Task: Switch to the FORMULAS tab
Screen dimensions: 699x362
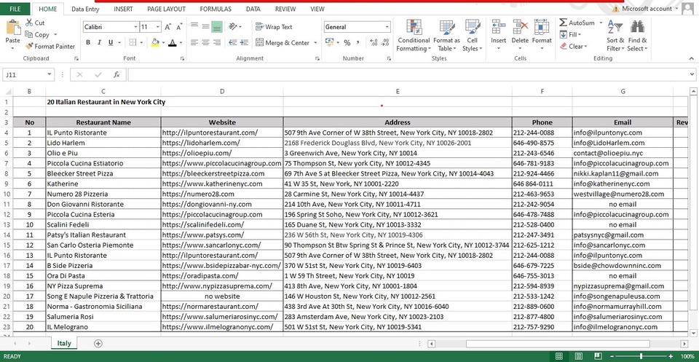Action: [216, 9]
